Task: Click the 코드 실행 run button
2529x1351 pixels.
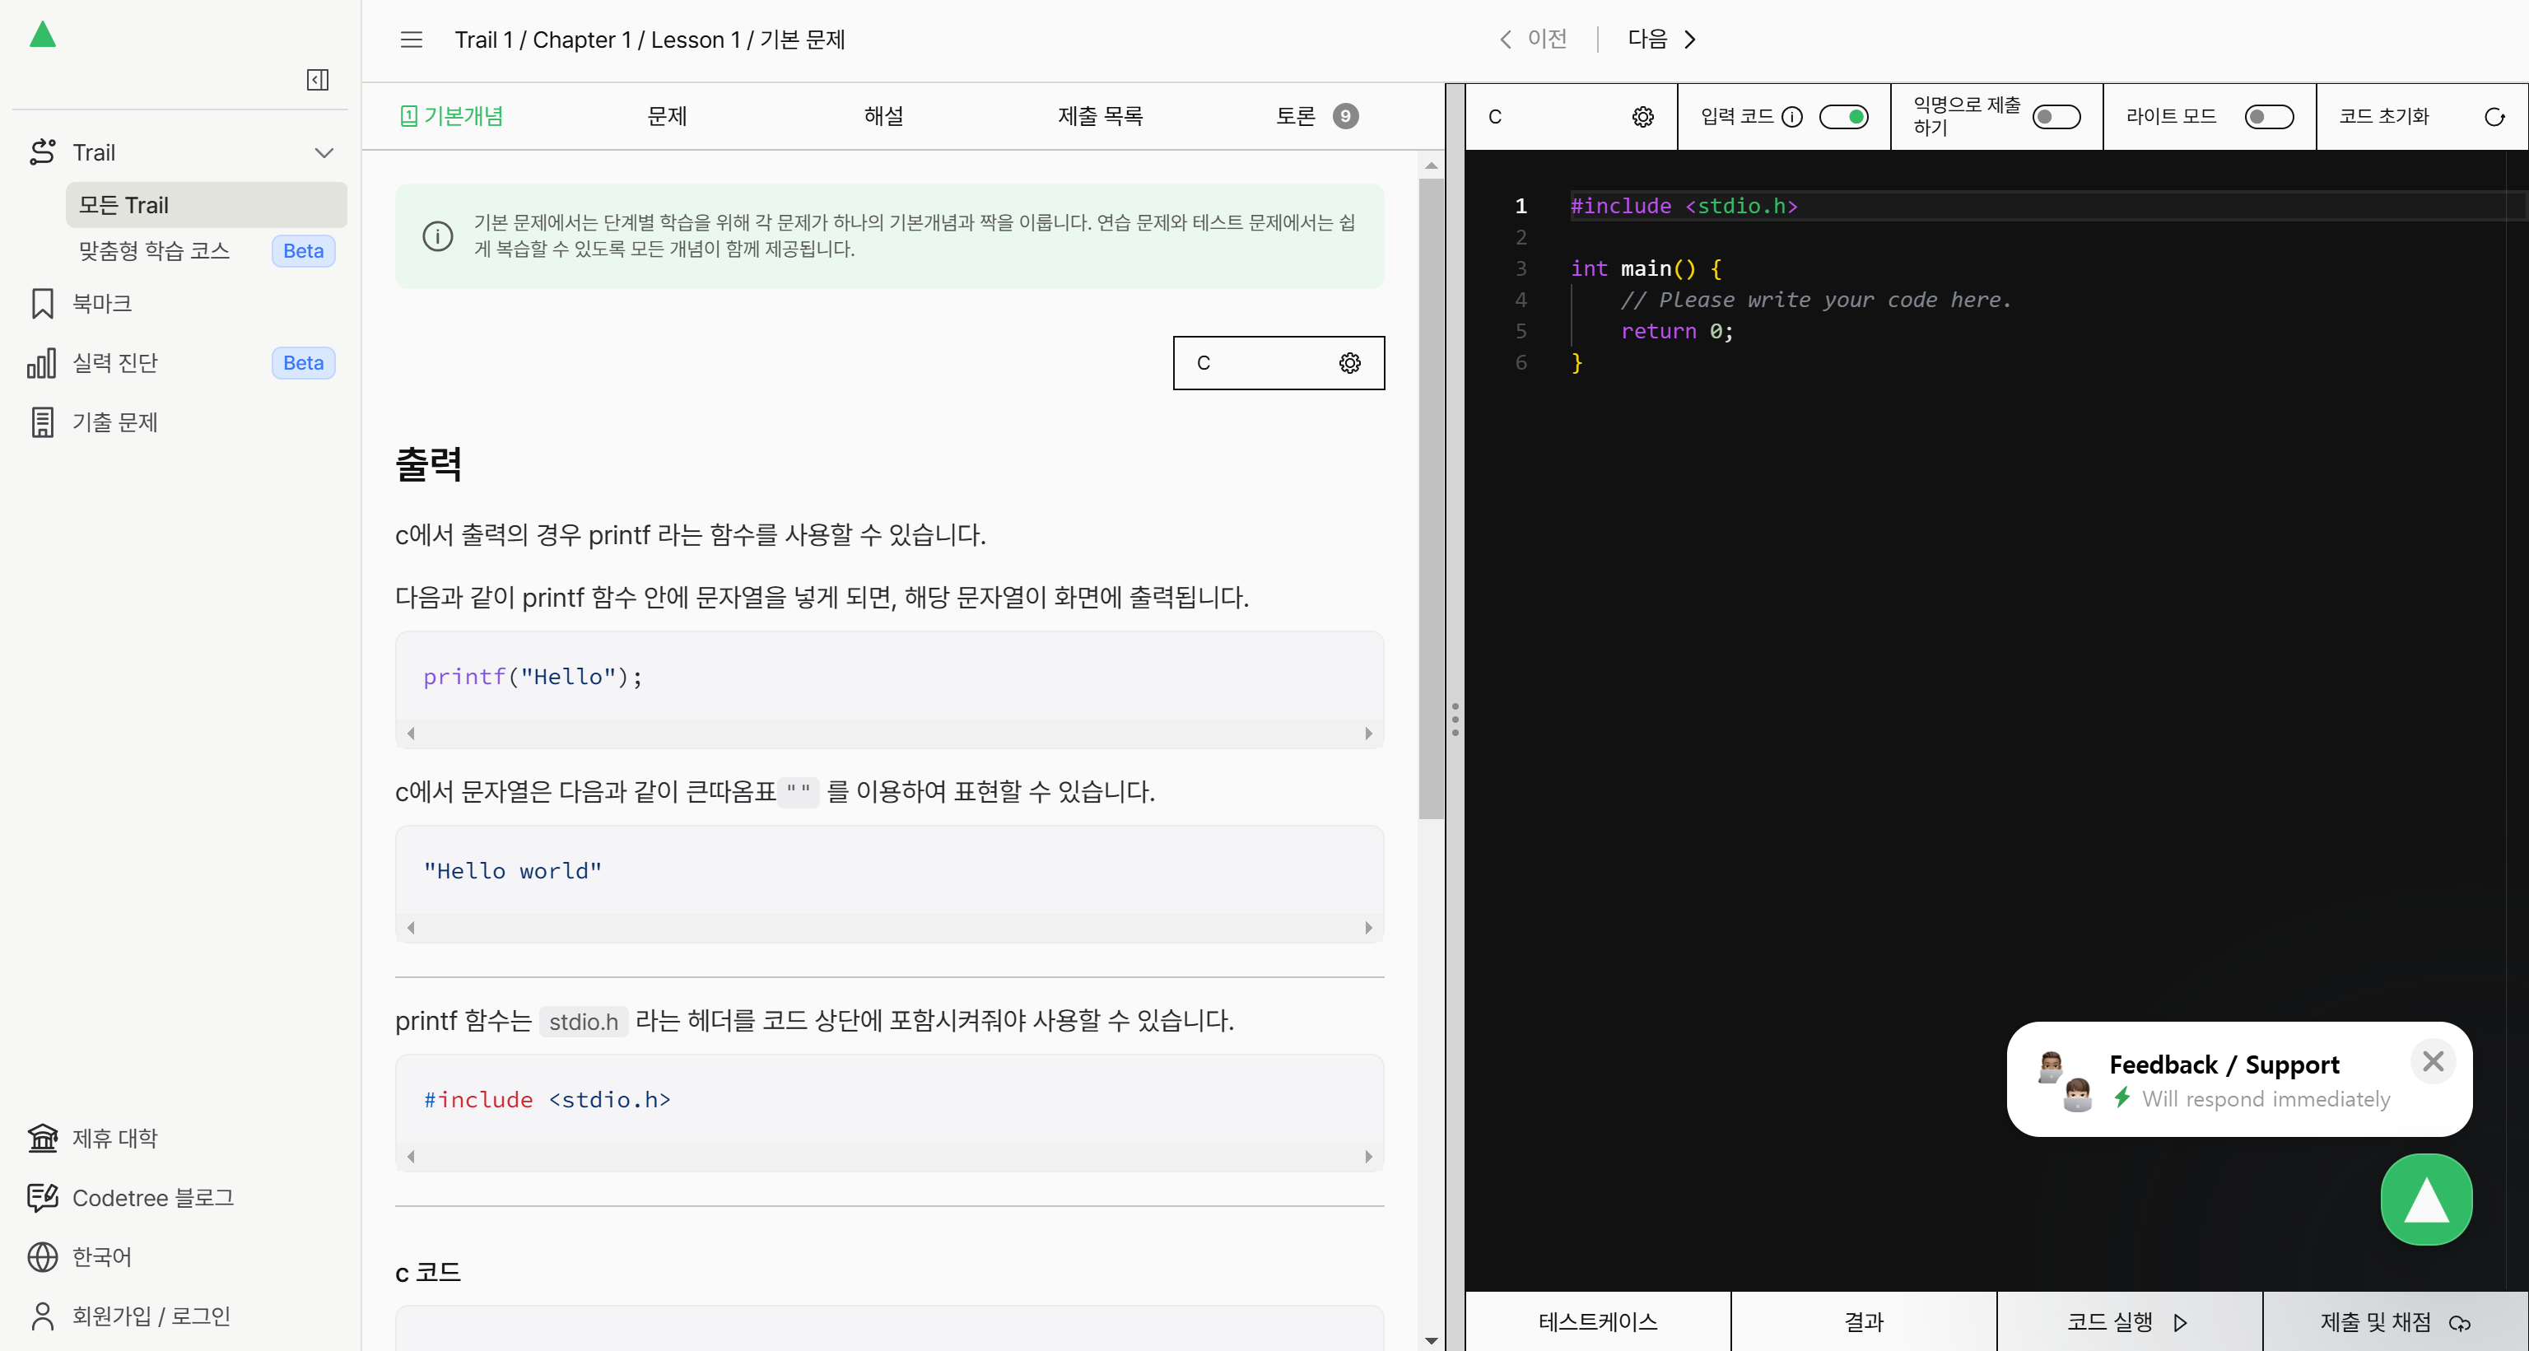Action: point(2127,1321)
